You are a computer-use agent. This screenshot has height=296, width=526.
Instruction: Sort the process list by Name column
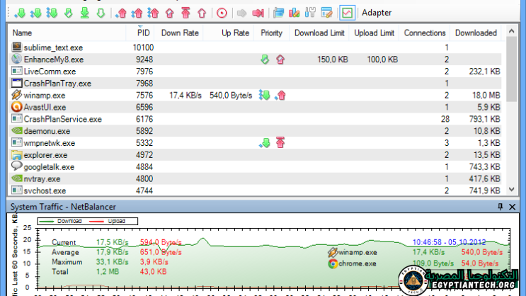67,33
